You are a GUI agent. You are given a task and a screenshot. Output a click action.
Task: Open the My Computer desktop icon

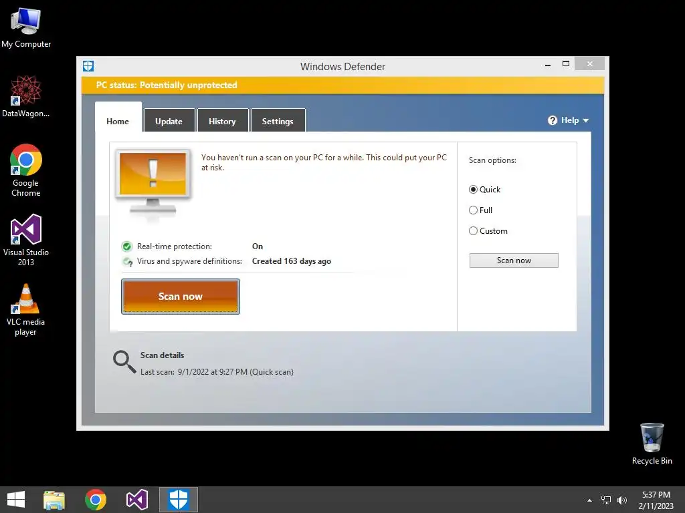26,28
